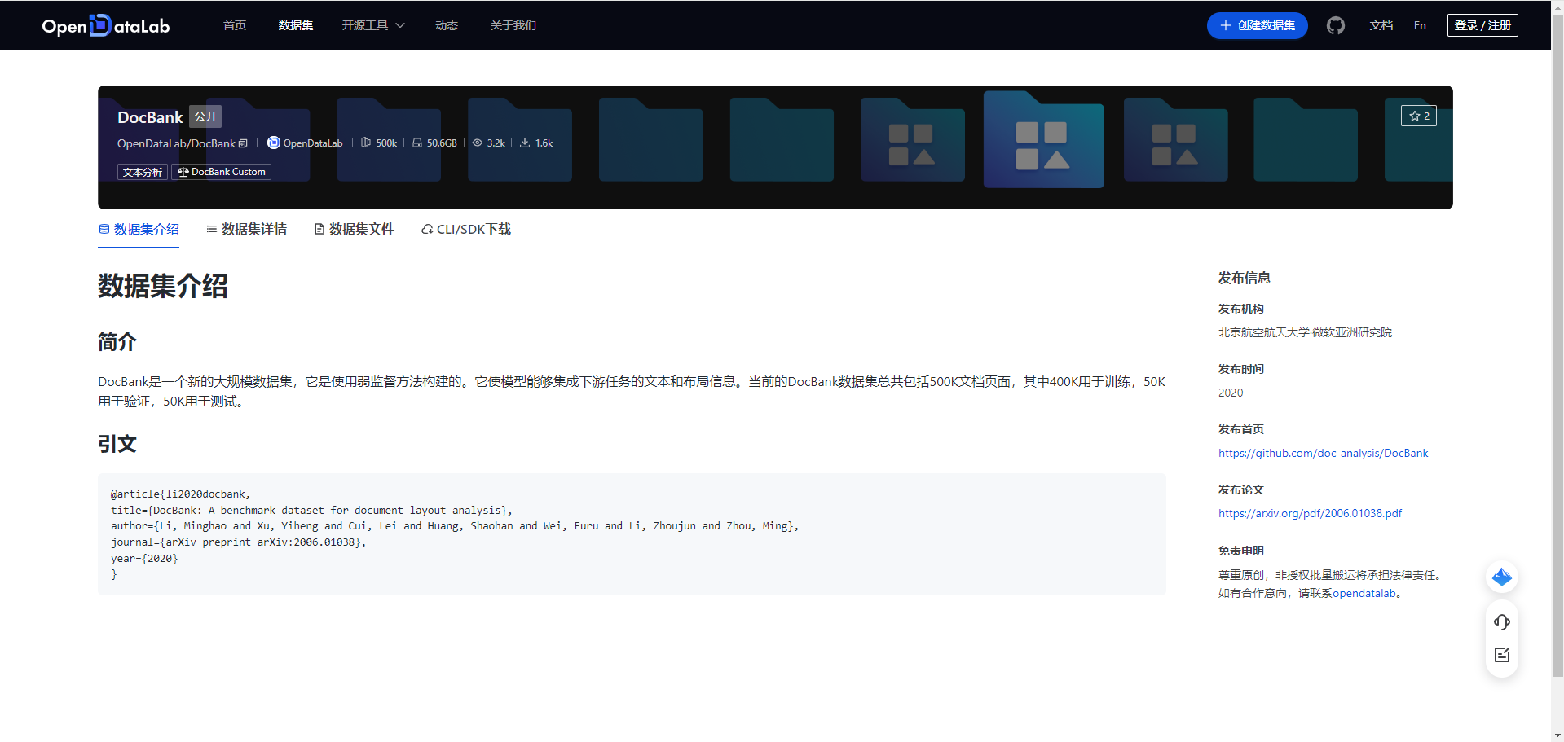Click the 文本分析 category tag
This screenshot has height=742, width=1564.
point(143,172)
